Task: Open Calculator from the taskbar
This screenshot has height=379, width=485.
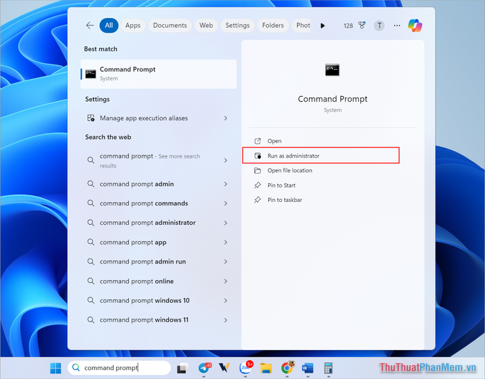Action: 328,368
